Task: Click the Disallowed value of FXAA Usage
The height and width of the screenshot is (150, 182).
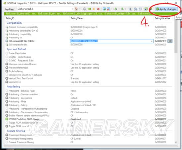Action: coord(76,119)
